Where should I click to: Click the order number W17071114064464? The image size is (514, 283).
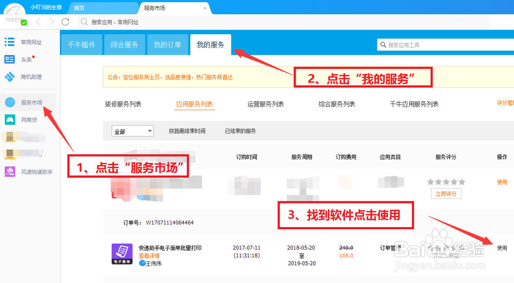[170, 223]
